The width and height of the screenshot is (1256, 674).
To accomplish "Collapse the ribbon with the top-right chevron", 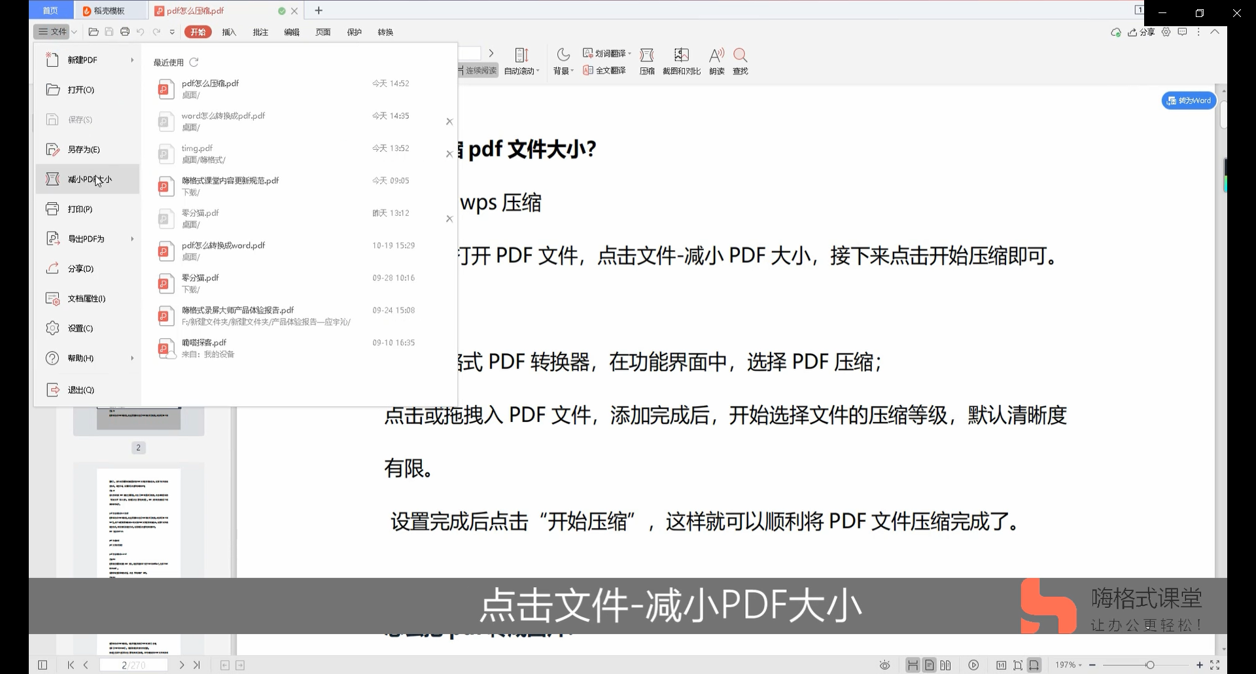I will pos(1215,32).
